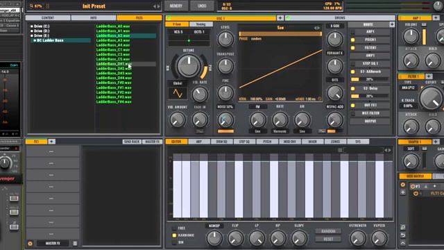This screenshot has height=250, width=444.
Task: Switch to FILES browser tab
Action: click(x=139, y=18)
